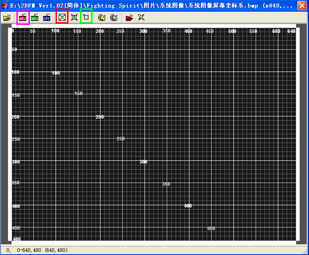Select the expand-to-full-image arrows icon
This screenshot has width=309, height=255.
(62, 17)
